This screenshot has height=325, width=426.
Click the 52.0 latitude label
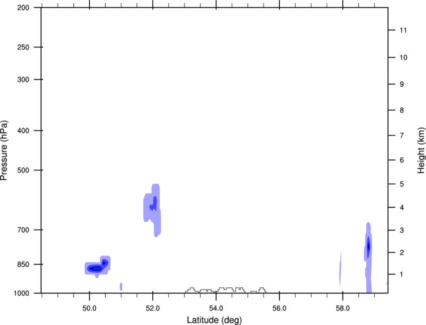tap(153, 308)
